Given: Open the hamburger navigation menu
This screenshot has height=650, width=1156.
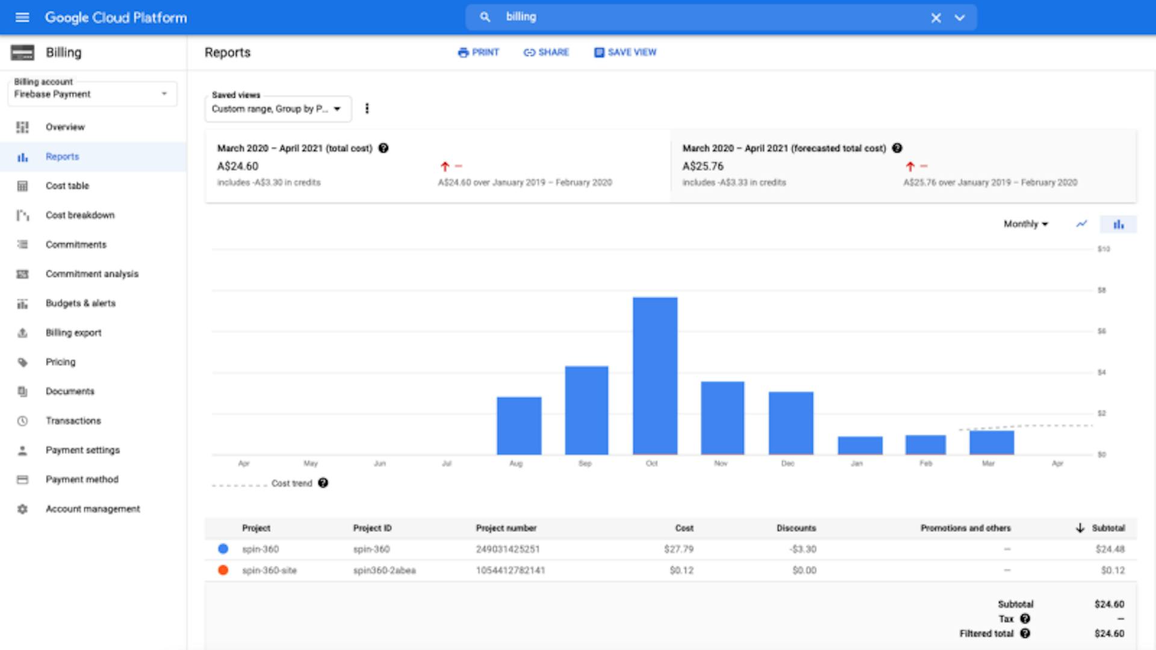Looking at the screenshot, I should pos(22,17).
